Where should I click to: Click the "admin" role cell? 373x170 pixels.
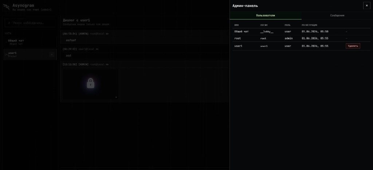(288, 39)
